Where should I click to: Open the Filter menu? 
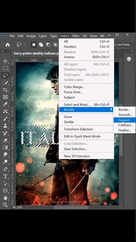76,36
